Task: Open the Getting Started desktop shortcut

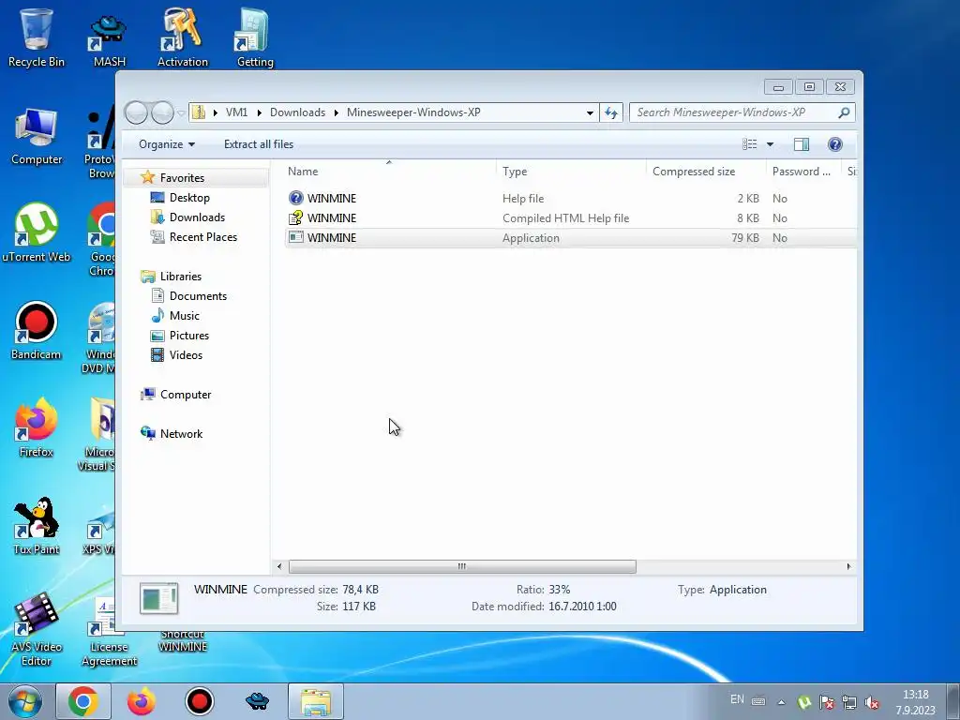Action: click(x=255, y=37)
